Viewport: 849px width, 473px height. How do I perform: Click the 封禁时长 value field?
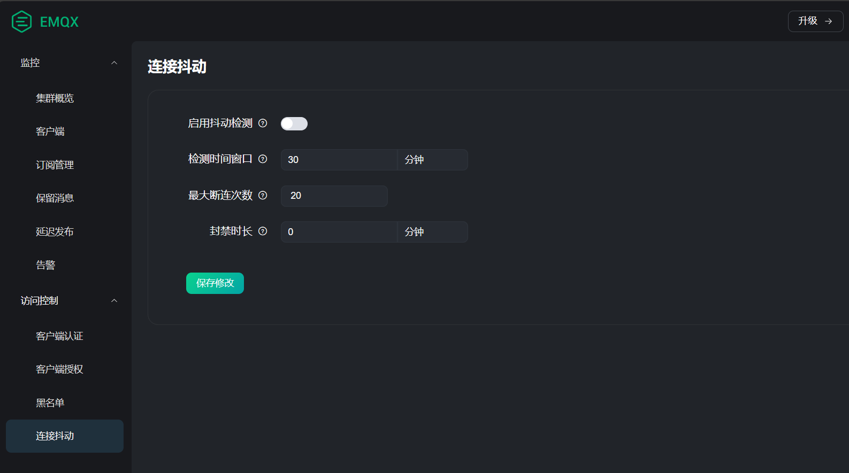[x=339, y=232]
